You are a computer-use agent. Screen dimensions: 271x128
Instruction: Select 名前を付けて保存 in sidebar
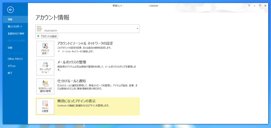pyautogui.click(x=15, y=34)
